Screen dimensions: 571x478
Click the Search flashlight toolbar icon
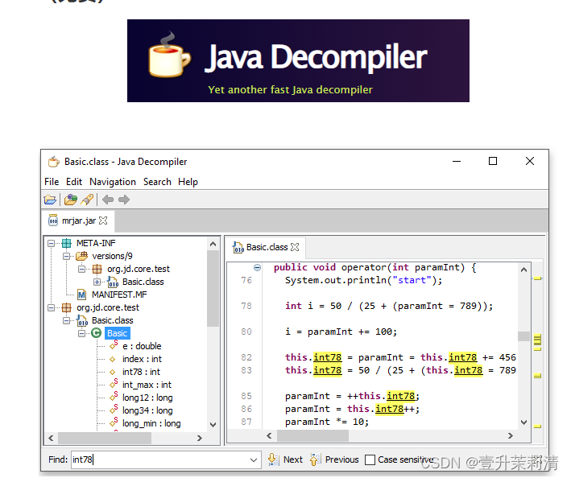tap(88, 200)
